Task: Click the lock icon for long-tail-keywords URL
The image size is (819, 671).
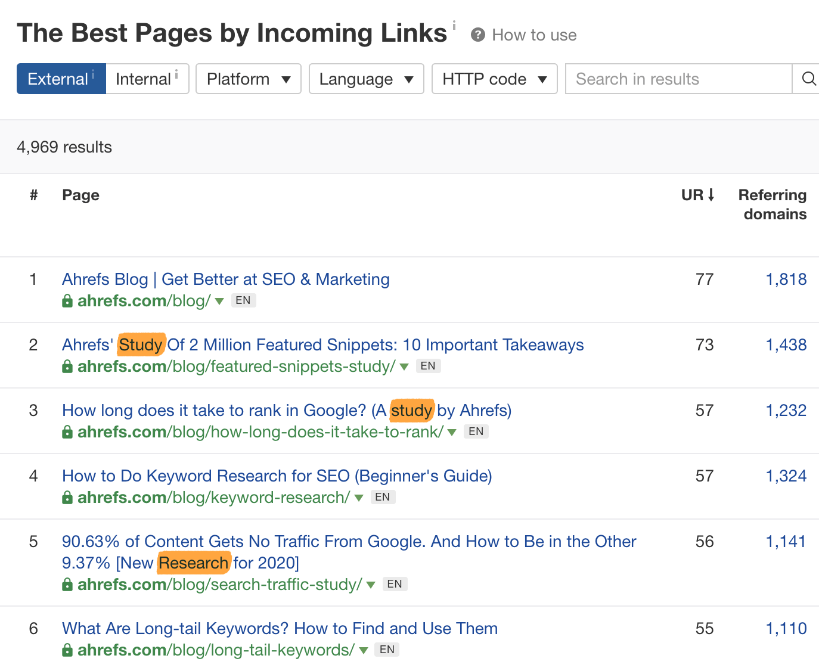Action: coord(67,650)
